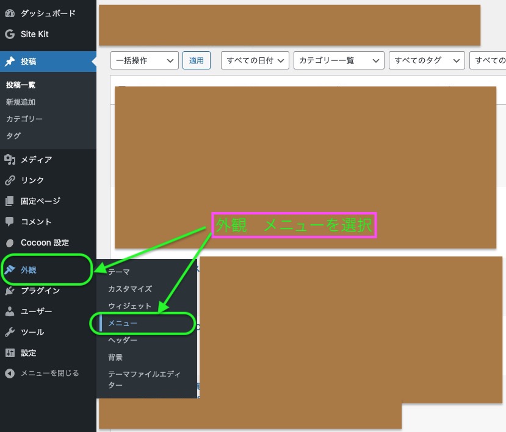Click the Plugins plug icon
The width and height of the screenshot is (506, 432).
pyautogui.click(x=10, y=291)
